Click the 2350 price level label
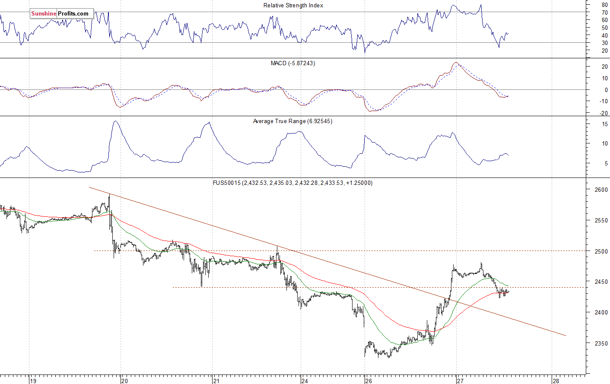 coord(601,344)
